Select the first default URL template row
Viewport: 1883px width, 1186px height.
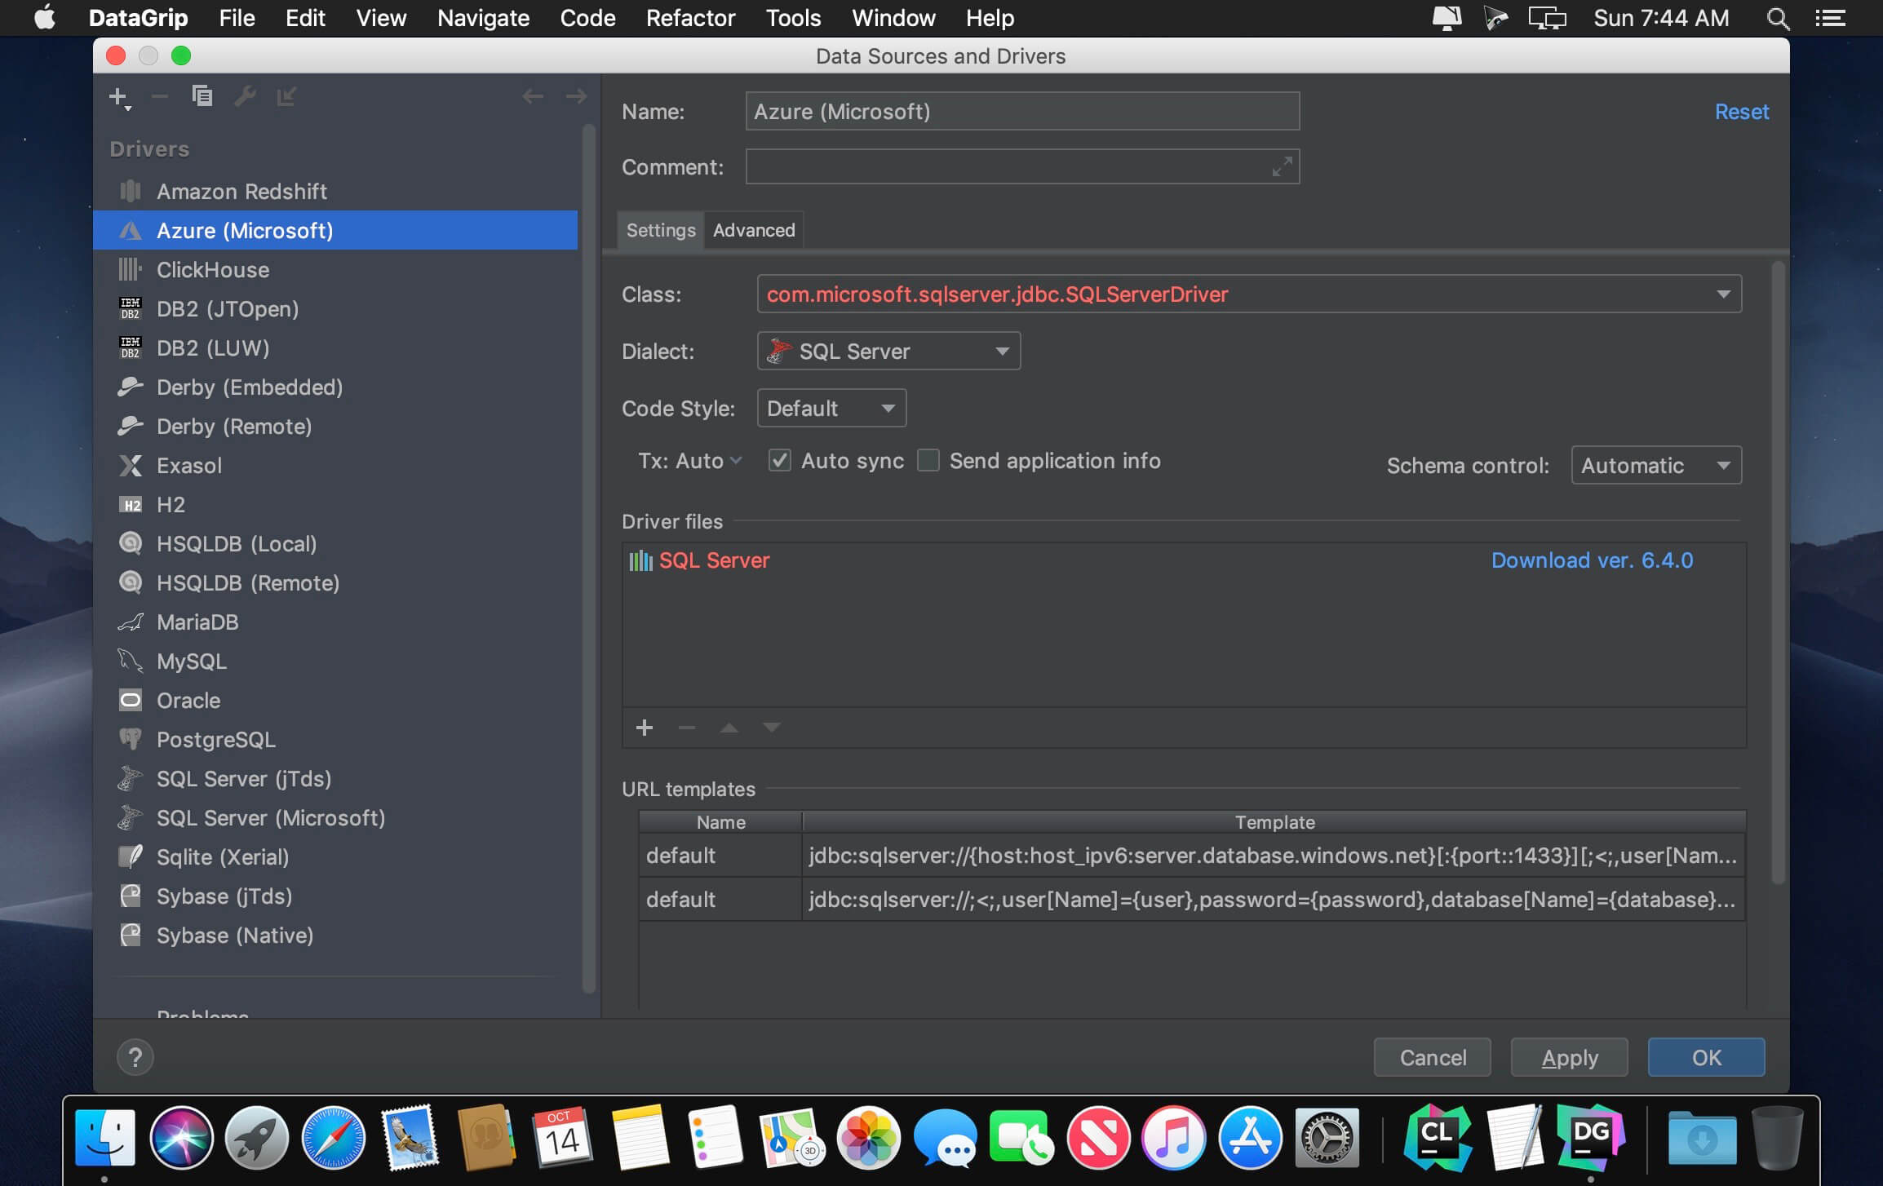click(1191, 855)
